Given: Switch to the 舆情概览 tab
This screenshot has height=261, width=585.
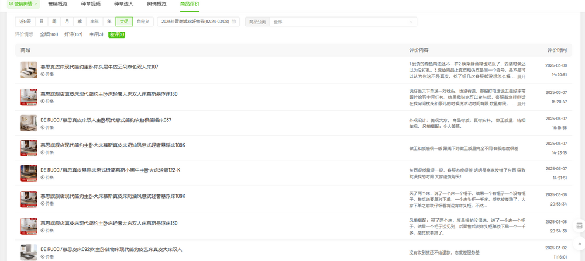Looking at the screenshot, I should 157,4.
